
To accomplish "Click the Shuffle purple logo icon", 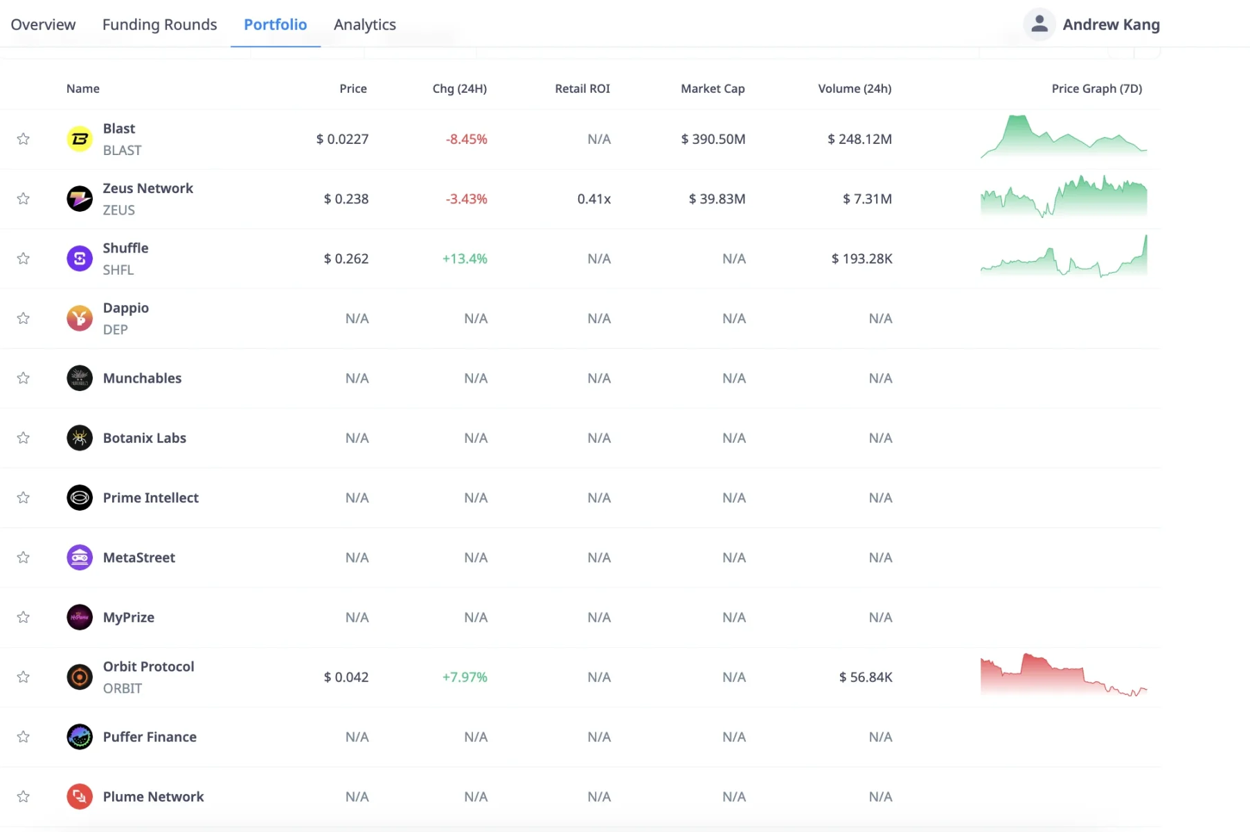I will click(x=80, y=259).
